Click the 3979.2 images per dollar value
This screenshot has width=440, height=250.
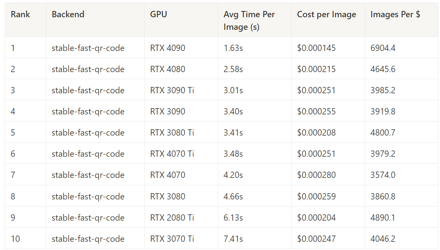383,154
